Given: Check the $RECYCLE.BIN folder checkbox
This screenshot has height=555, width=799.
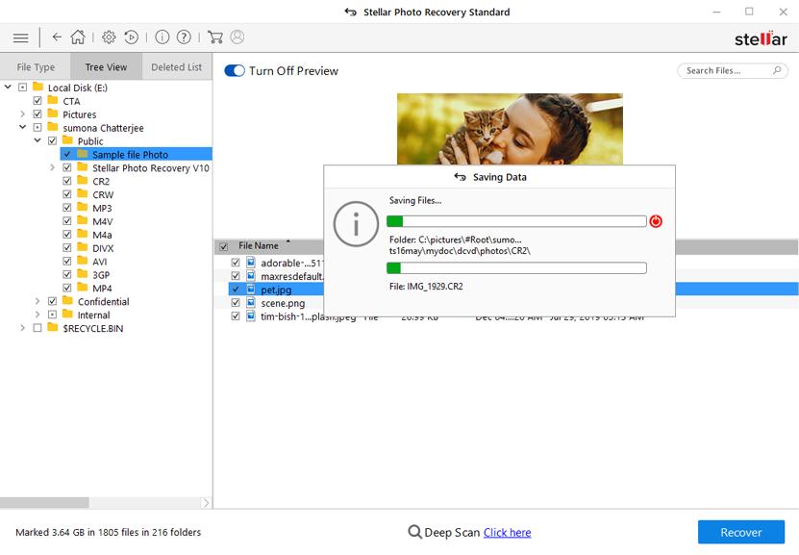Looking at the screenshot, I should [x=37, y=328].
